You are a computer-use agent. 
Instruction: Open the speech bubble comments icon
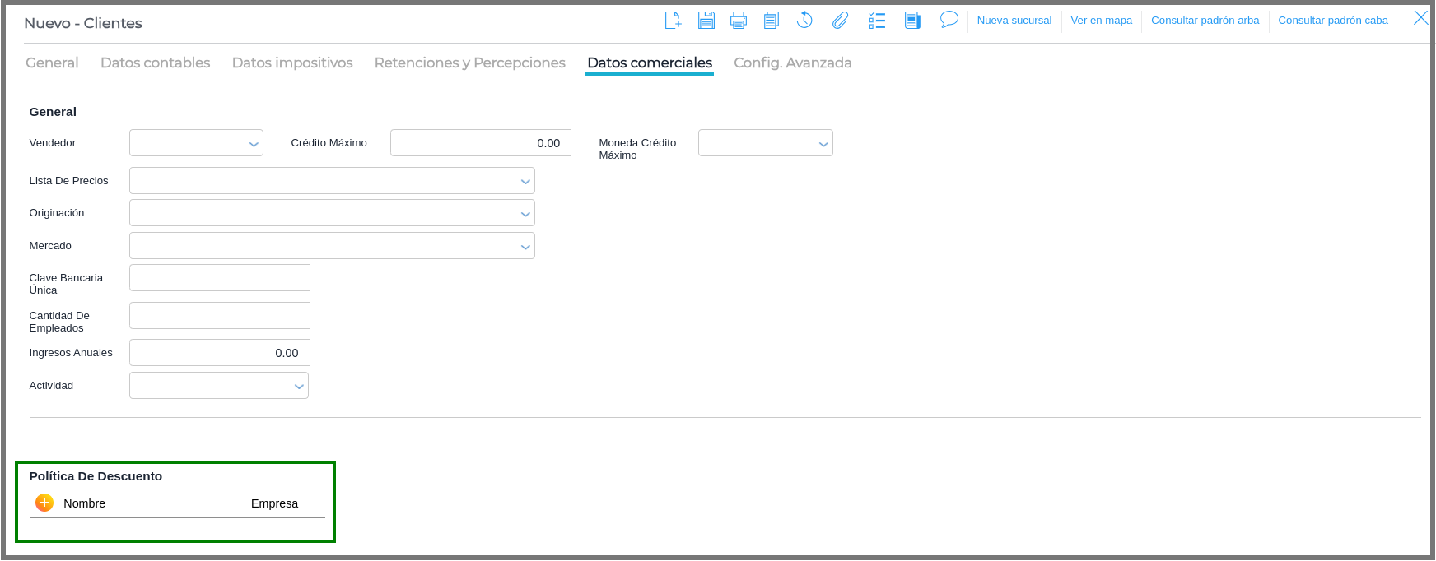tap(949, 20)
